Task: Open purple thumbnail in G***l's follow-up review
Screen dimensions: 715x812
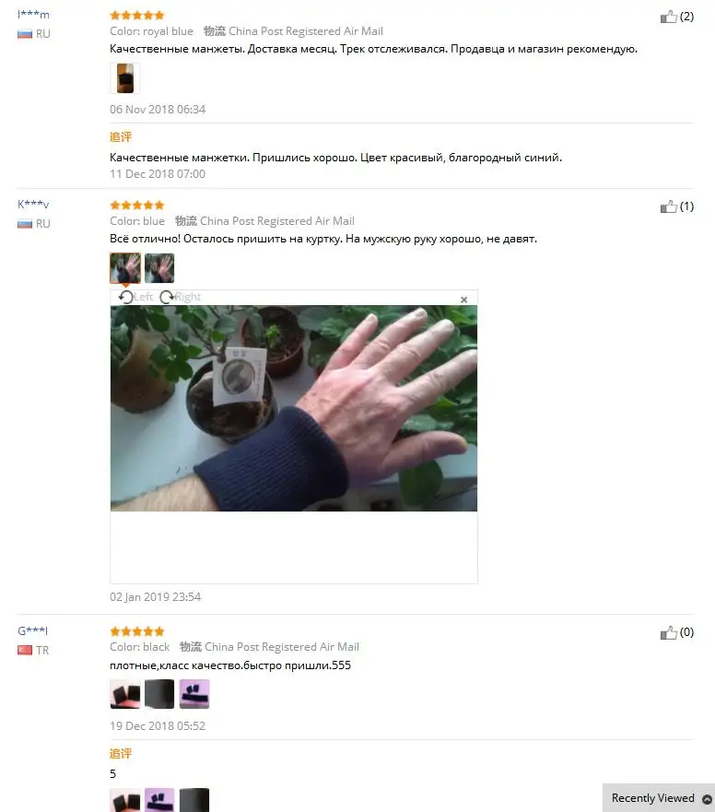Action: click(159, 800)
